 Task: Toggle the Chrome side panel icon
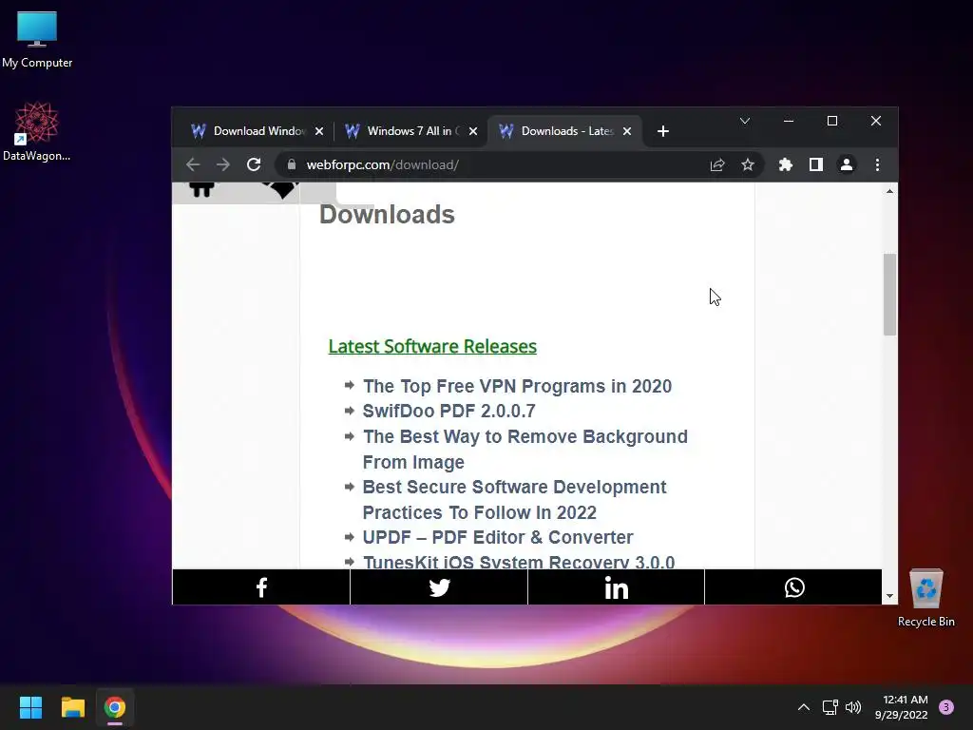pos(816,164)
